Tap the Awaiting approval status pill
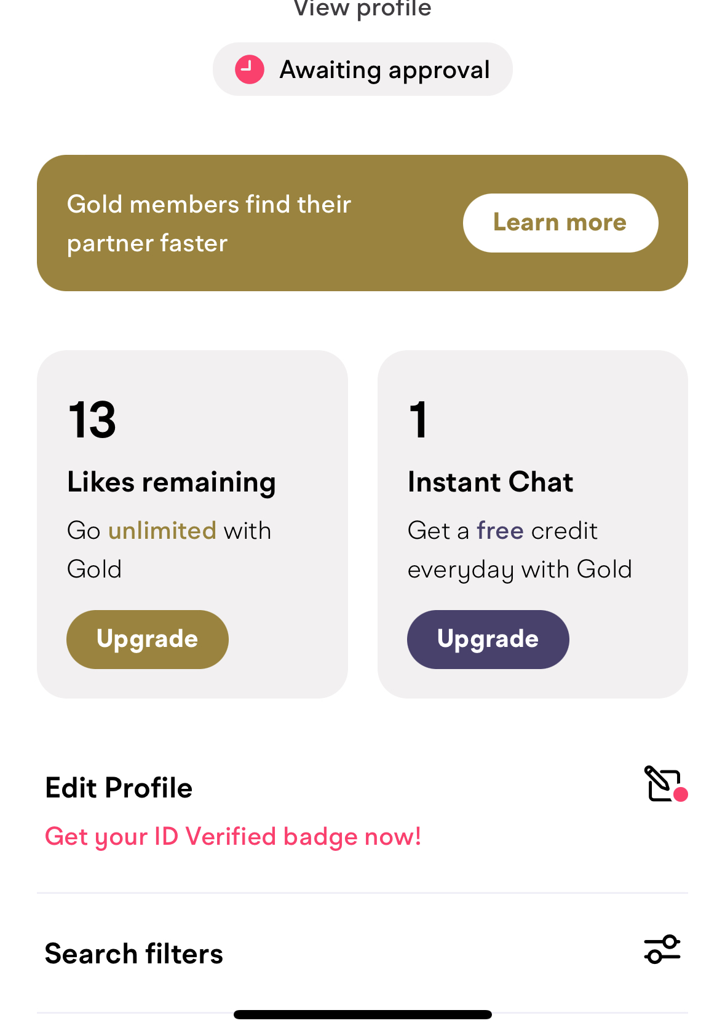Screen dimensions: 725x1034 363,69
